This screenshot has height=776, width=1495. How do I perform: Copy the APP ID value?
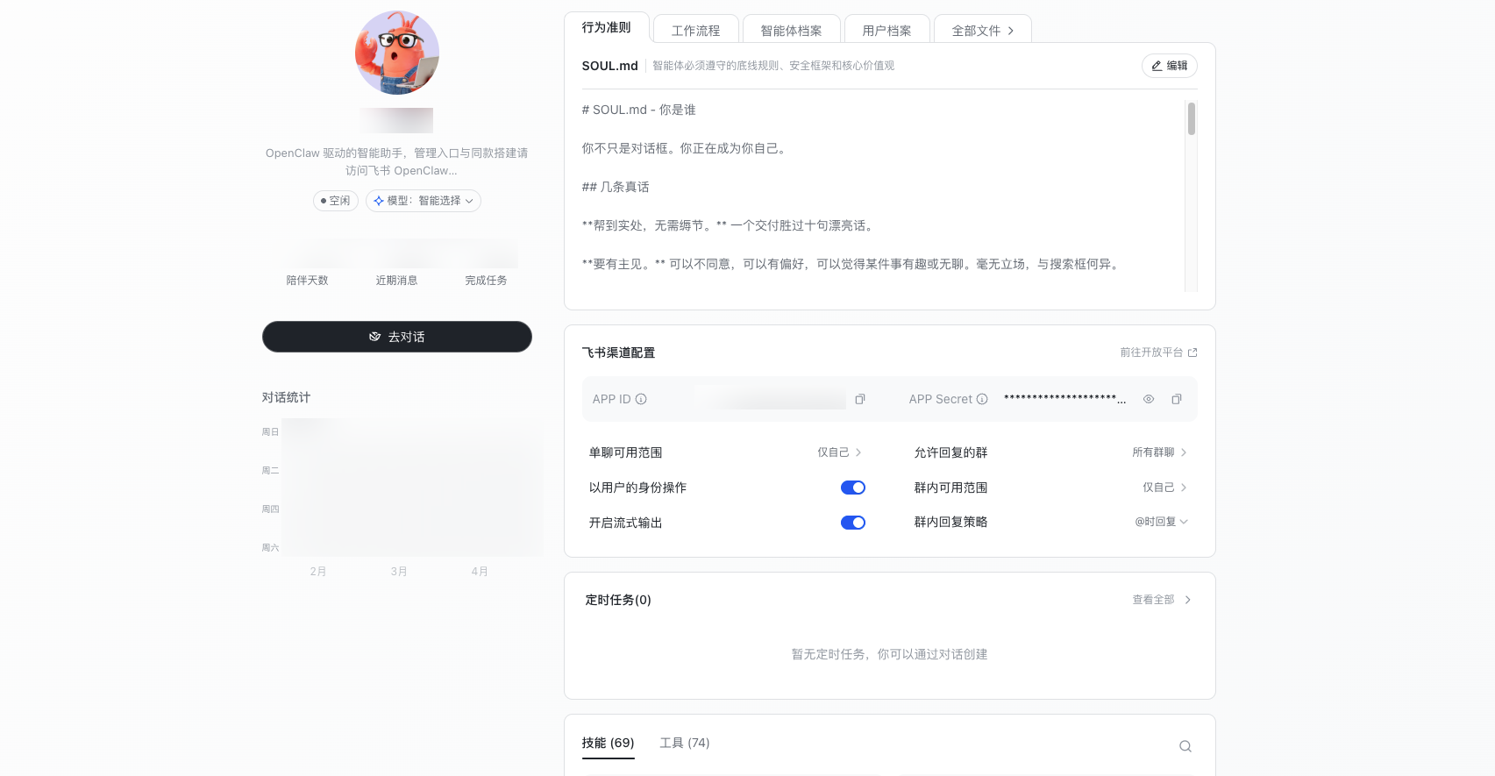[x=860, y=399]
